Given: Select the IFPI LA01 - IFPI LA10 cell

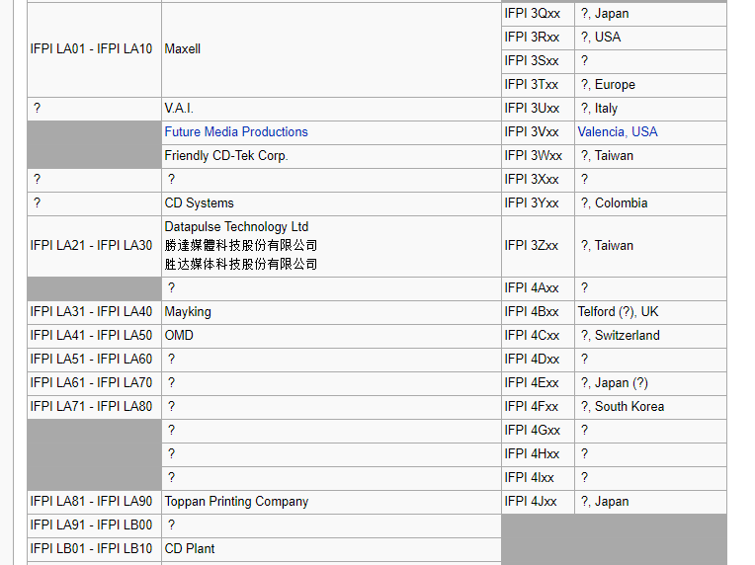Looking at the screenshot, I should (92, 49).
